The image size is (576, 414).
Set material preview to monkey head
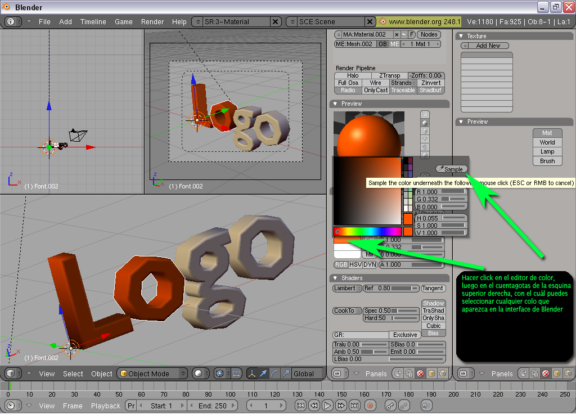point(425,139)
